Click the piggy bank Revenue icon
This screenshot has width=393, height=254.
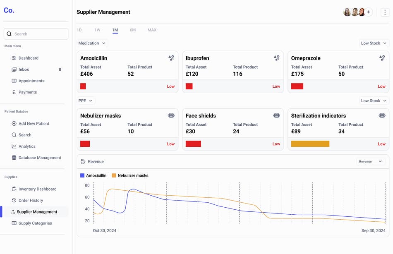pyautogui.click(x=83, y=162)
